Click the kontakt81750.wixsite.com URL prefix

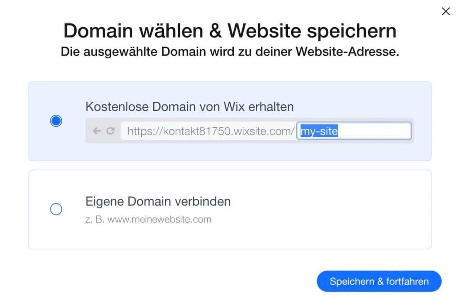pyautogui.click(x=209, y=131)
